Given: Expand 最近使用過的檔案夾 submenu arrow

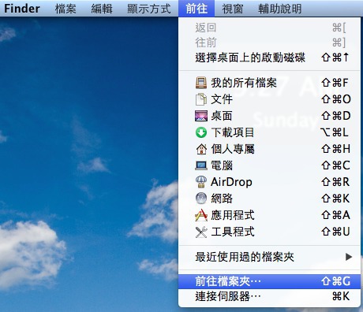Looking at the screenshot, I should coord(349,257).
